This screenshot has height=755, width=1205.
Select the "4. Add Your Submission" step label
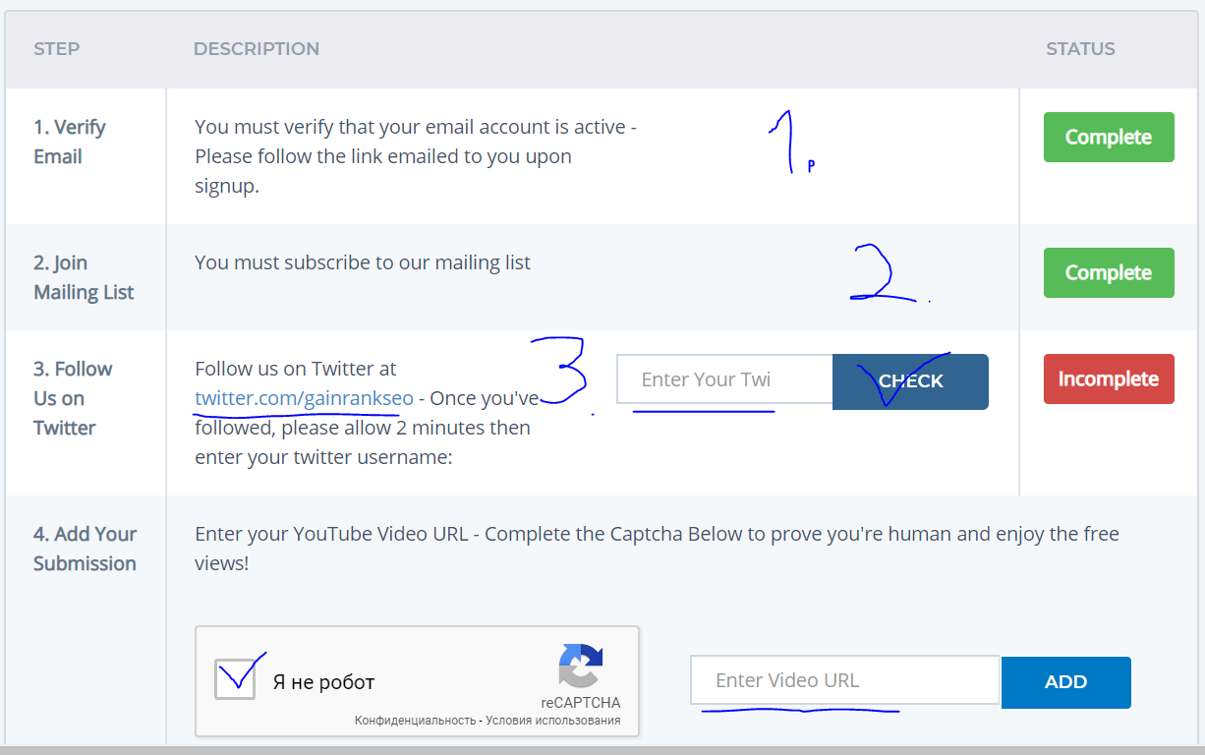(85, 549)
